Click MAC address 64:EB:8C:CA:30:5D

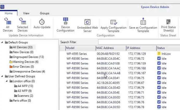click(x=108, y=107)
